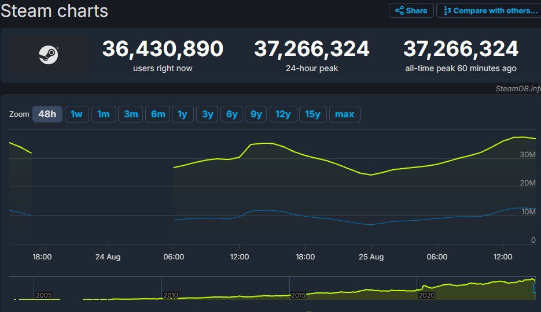The width and height of the screenshot is (541, 312).
Task: Select the 9y zoom option
Action: point(256,114)
